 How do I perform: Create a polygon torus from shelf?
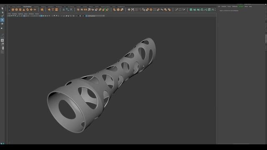(28, 10)
